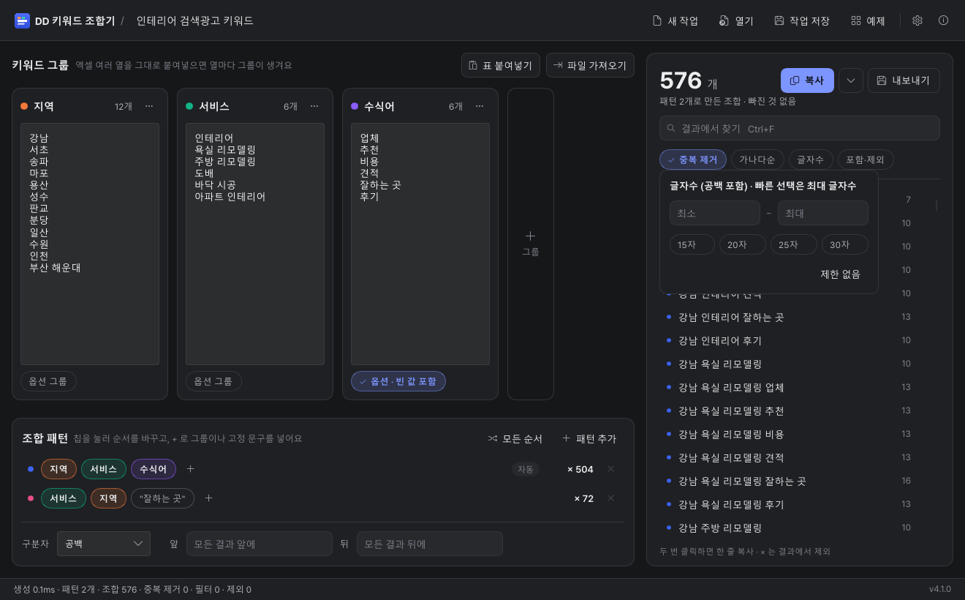Screen dimensions: 965x600
Task: Turn off the 중복 제거 filter chip
Action: (693, 160)
